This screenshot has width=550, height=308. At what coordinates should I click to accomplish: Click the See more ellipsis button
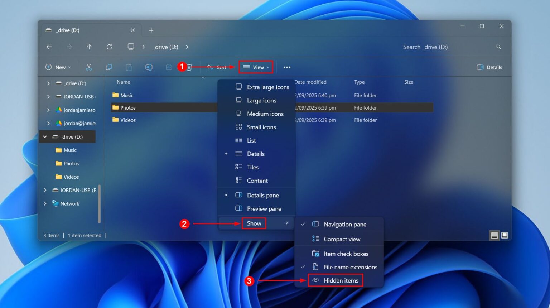tap(286, 67)
